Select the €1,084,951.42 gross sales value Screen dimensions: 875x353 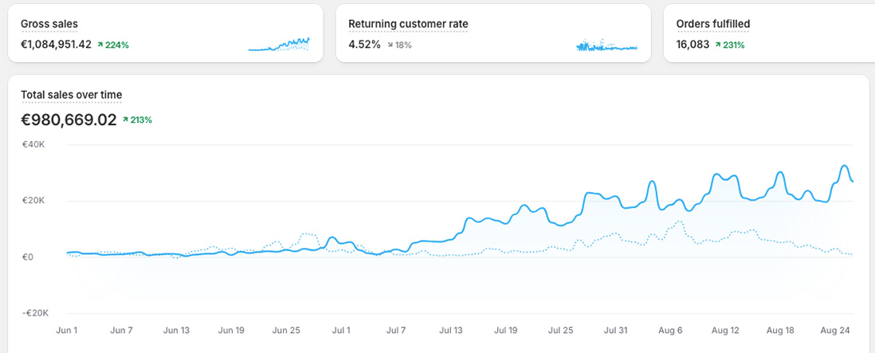tap(56, 45)
